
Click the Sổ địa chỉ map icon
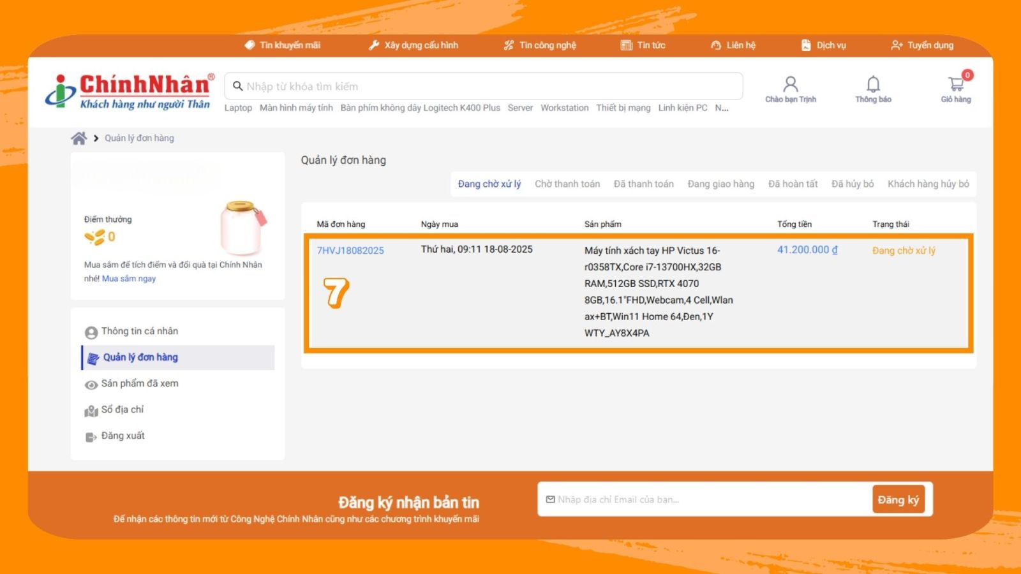coord(91,411)
